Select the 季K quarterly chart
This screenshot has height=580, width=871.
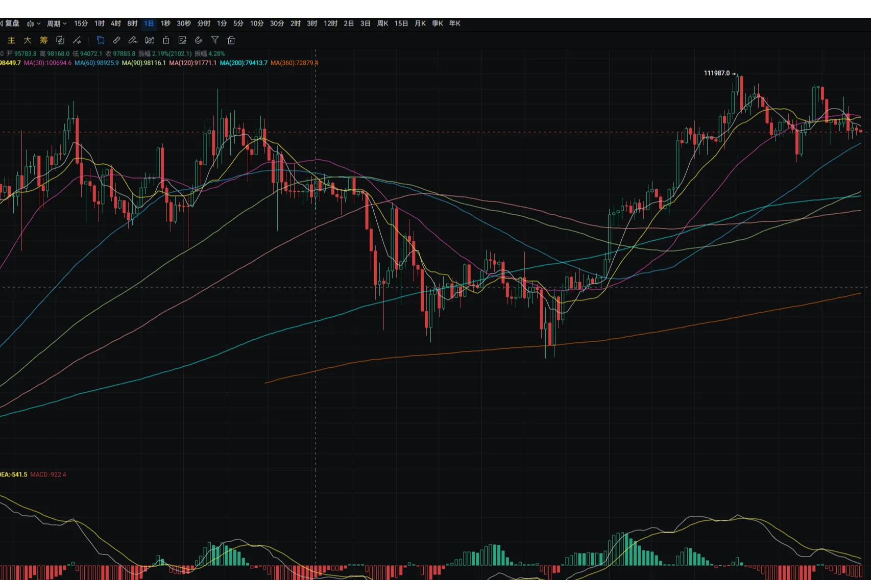click(438, 23)
